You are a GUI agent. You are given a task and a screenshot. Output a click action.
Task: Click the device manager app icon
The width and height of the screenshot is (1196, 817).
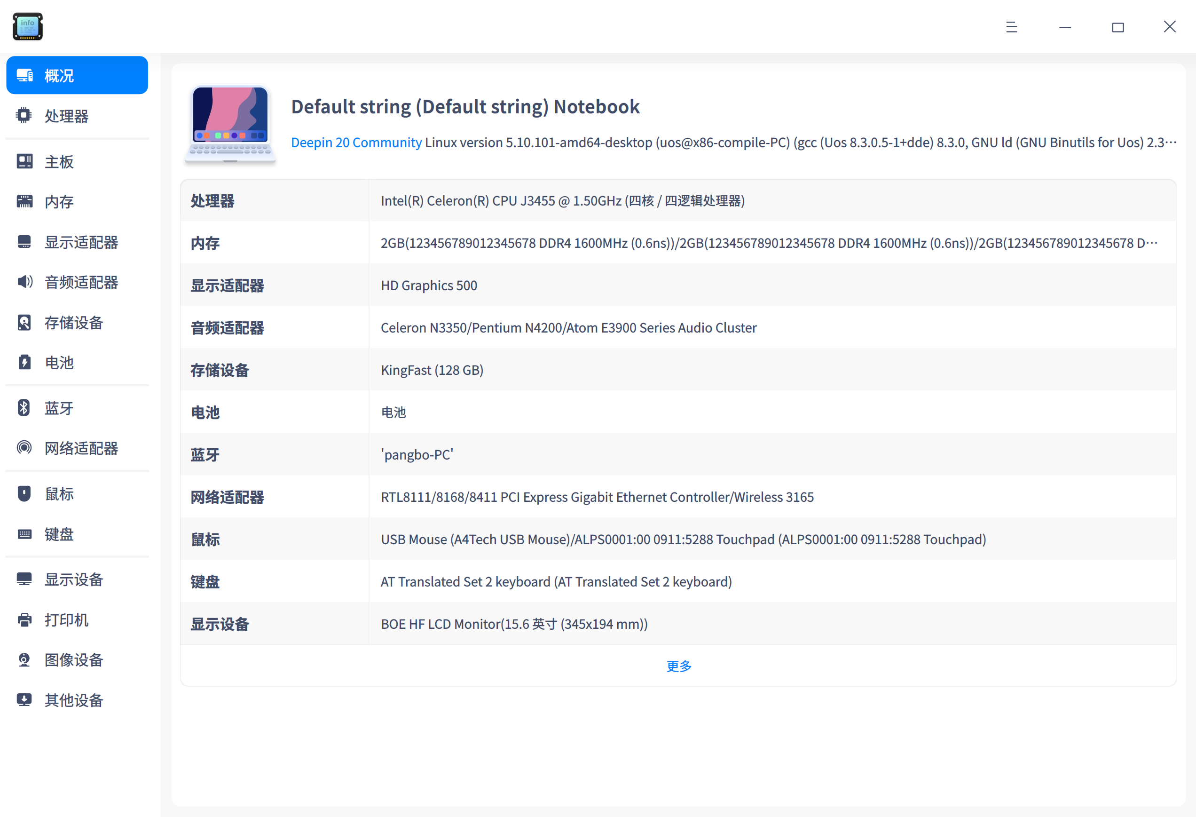pos(28,26)
